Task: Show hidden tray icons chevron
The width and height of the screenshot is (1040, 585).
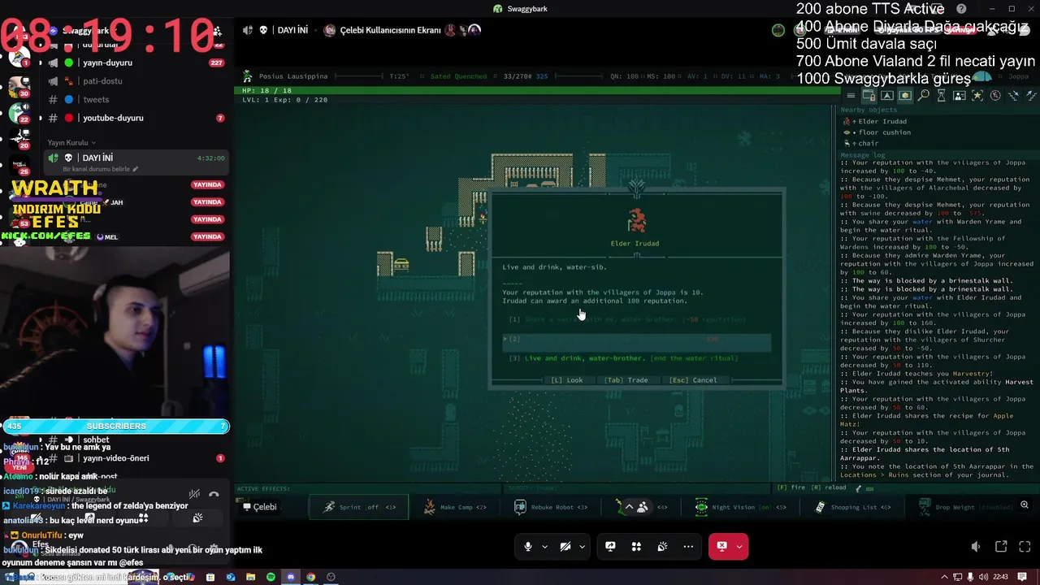Action: [943, 577]
